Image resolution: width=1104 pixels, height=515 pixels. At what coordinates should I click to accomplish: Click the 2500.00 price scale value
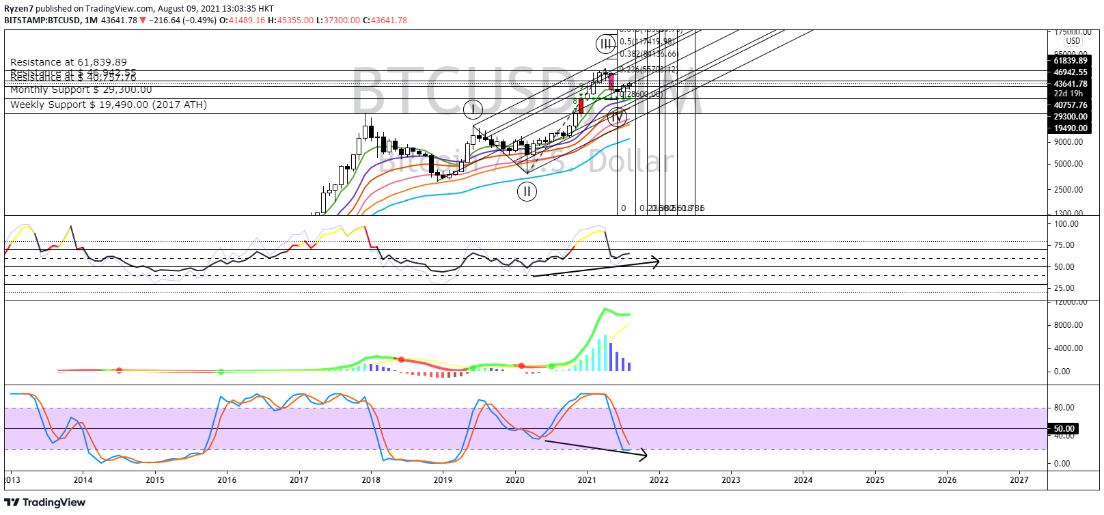(1068, 190)
